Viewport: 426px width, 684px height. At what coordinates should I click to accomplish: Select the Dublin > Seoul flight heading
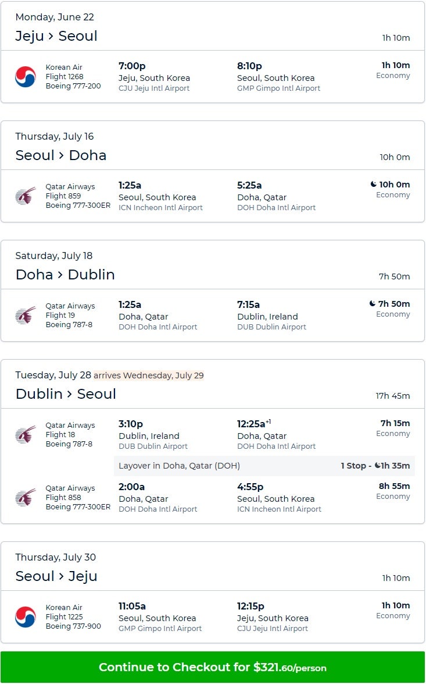pyautogui.click(x=66, y=394)
